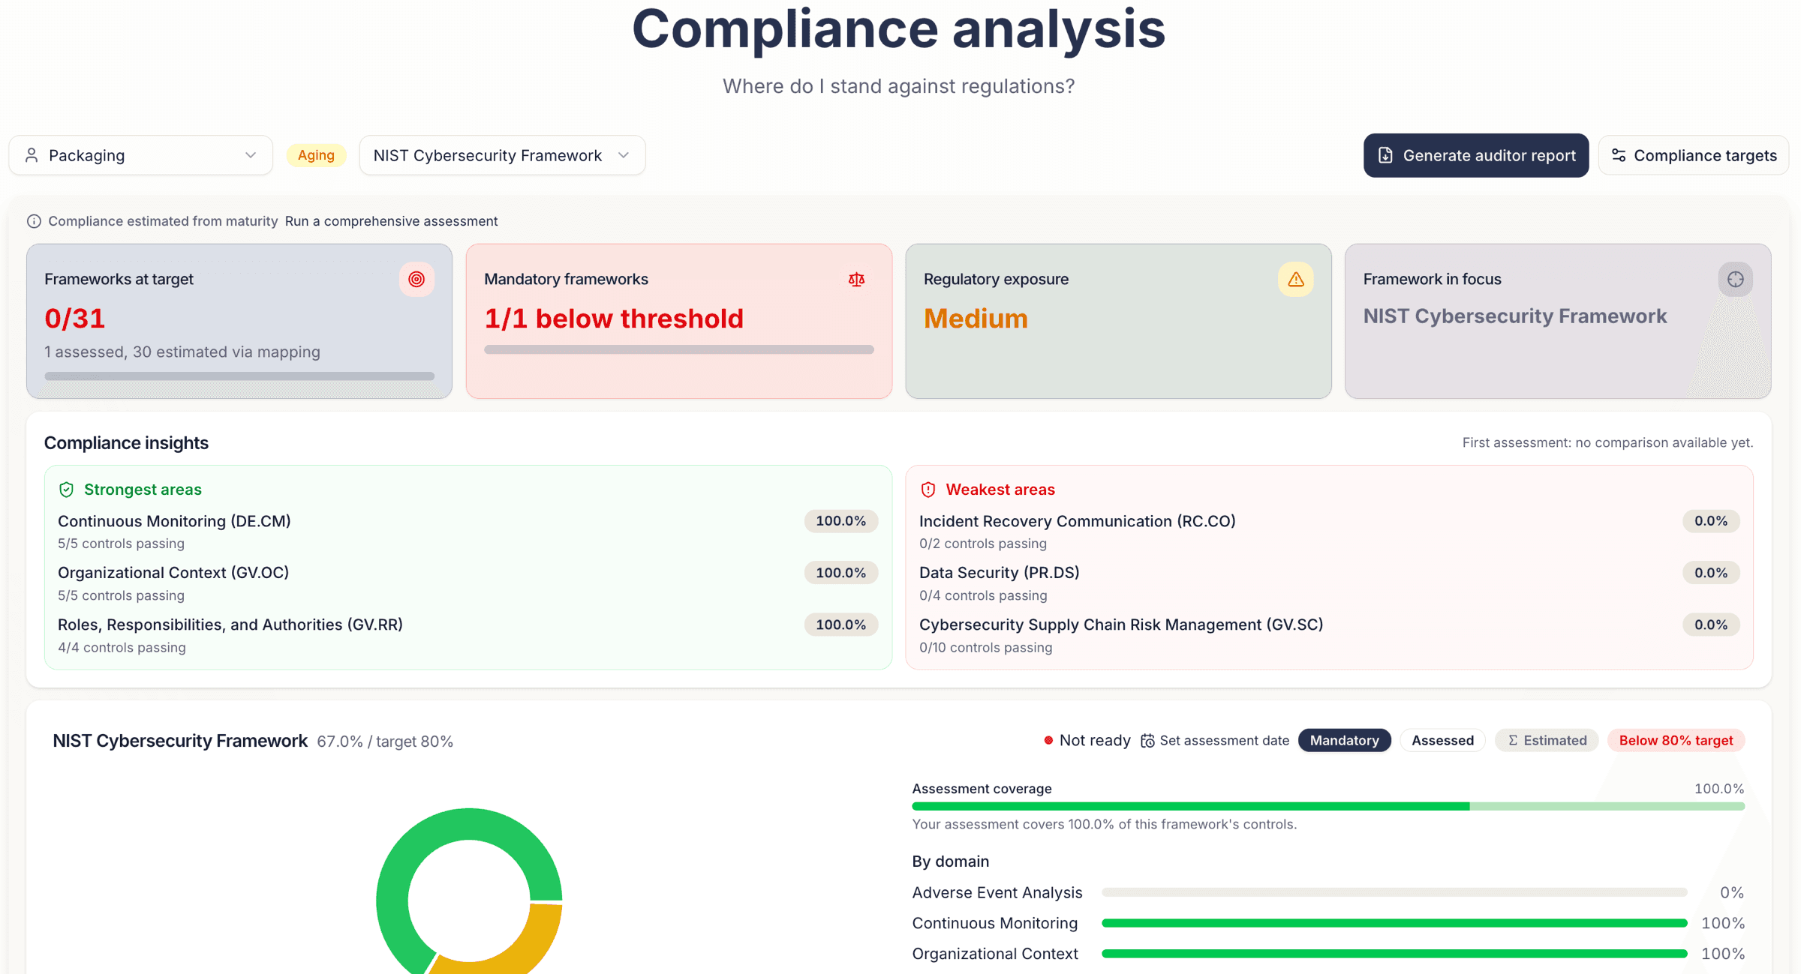Select the Estimated pill

pyautogui.click(x=1547, y=741)
